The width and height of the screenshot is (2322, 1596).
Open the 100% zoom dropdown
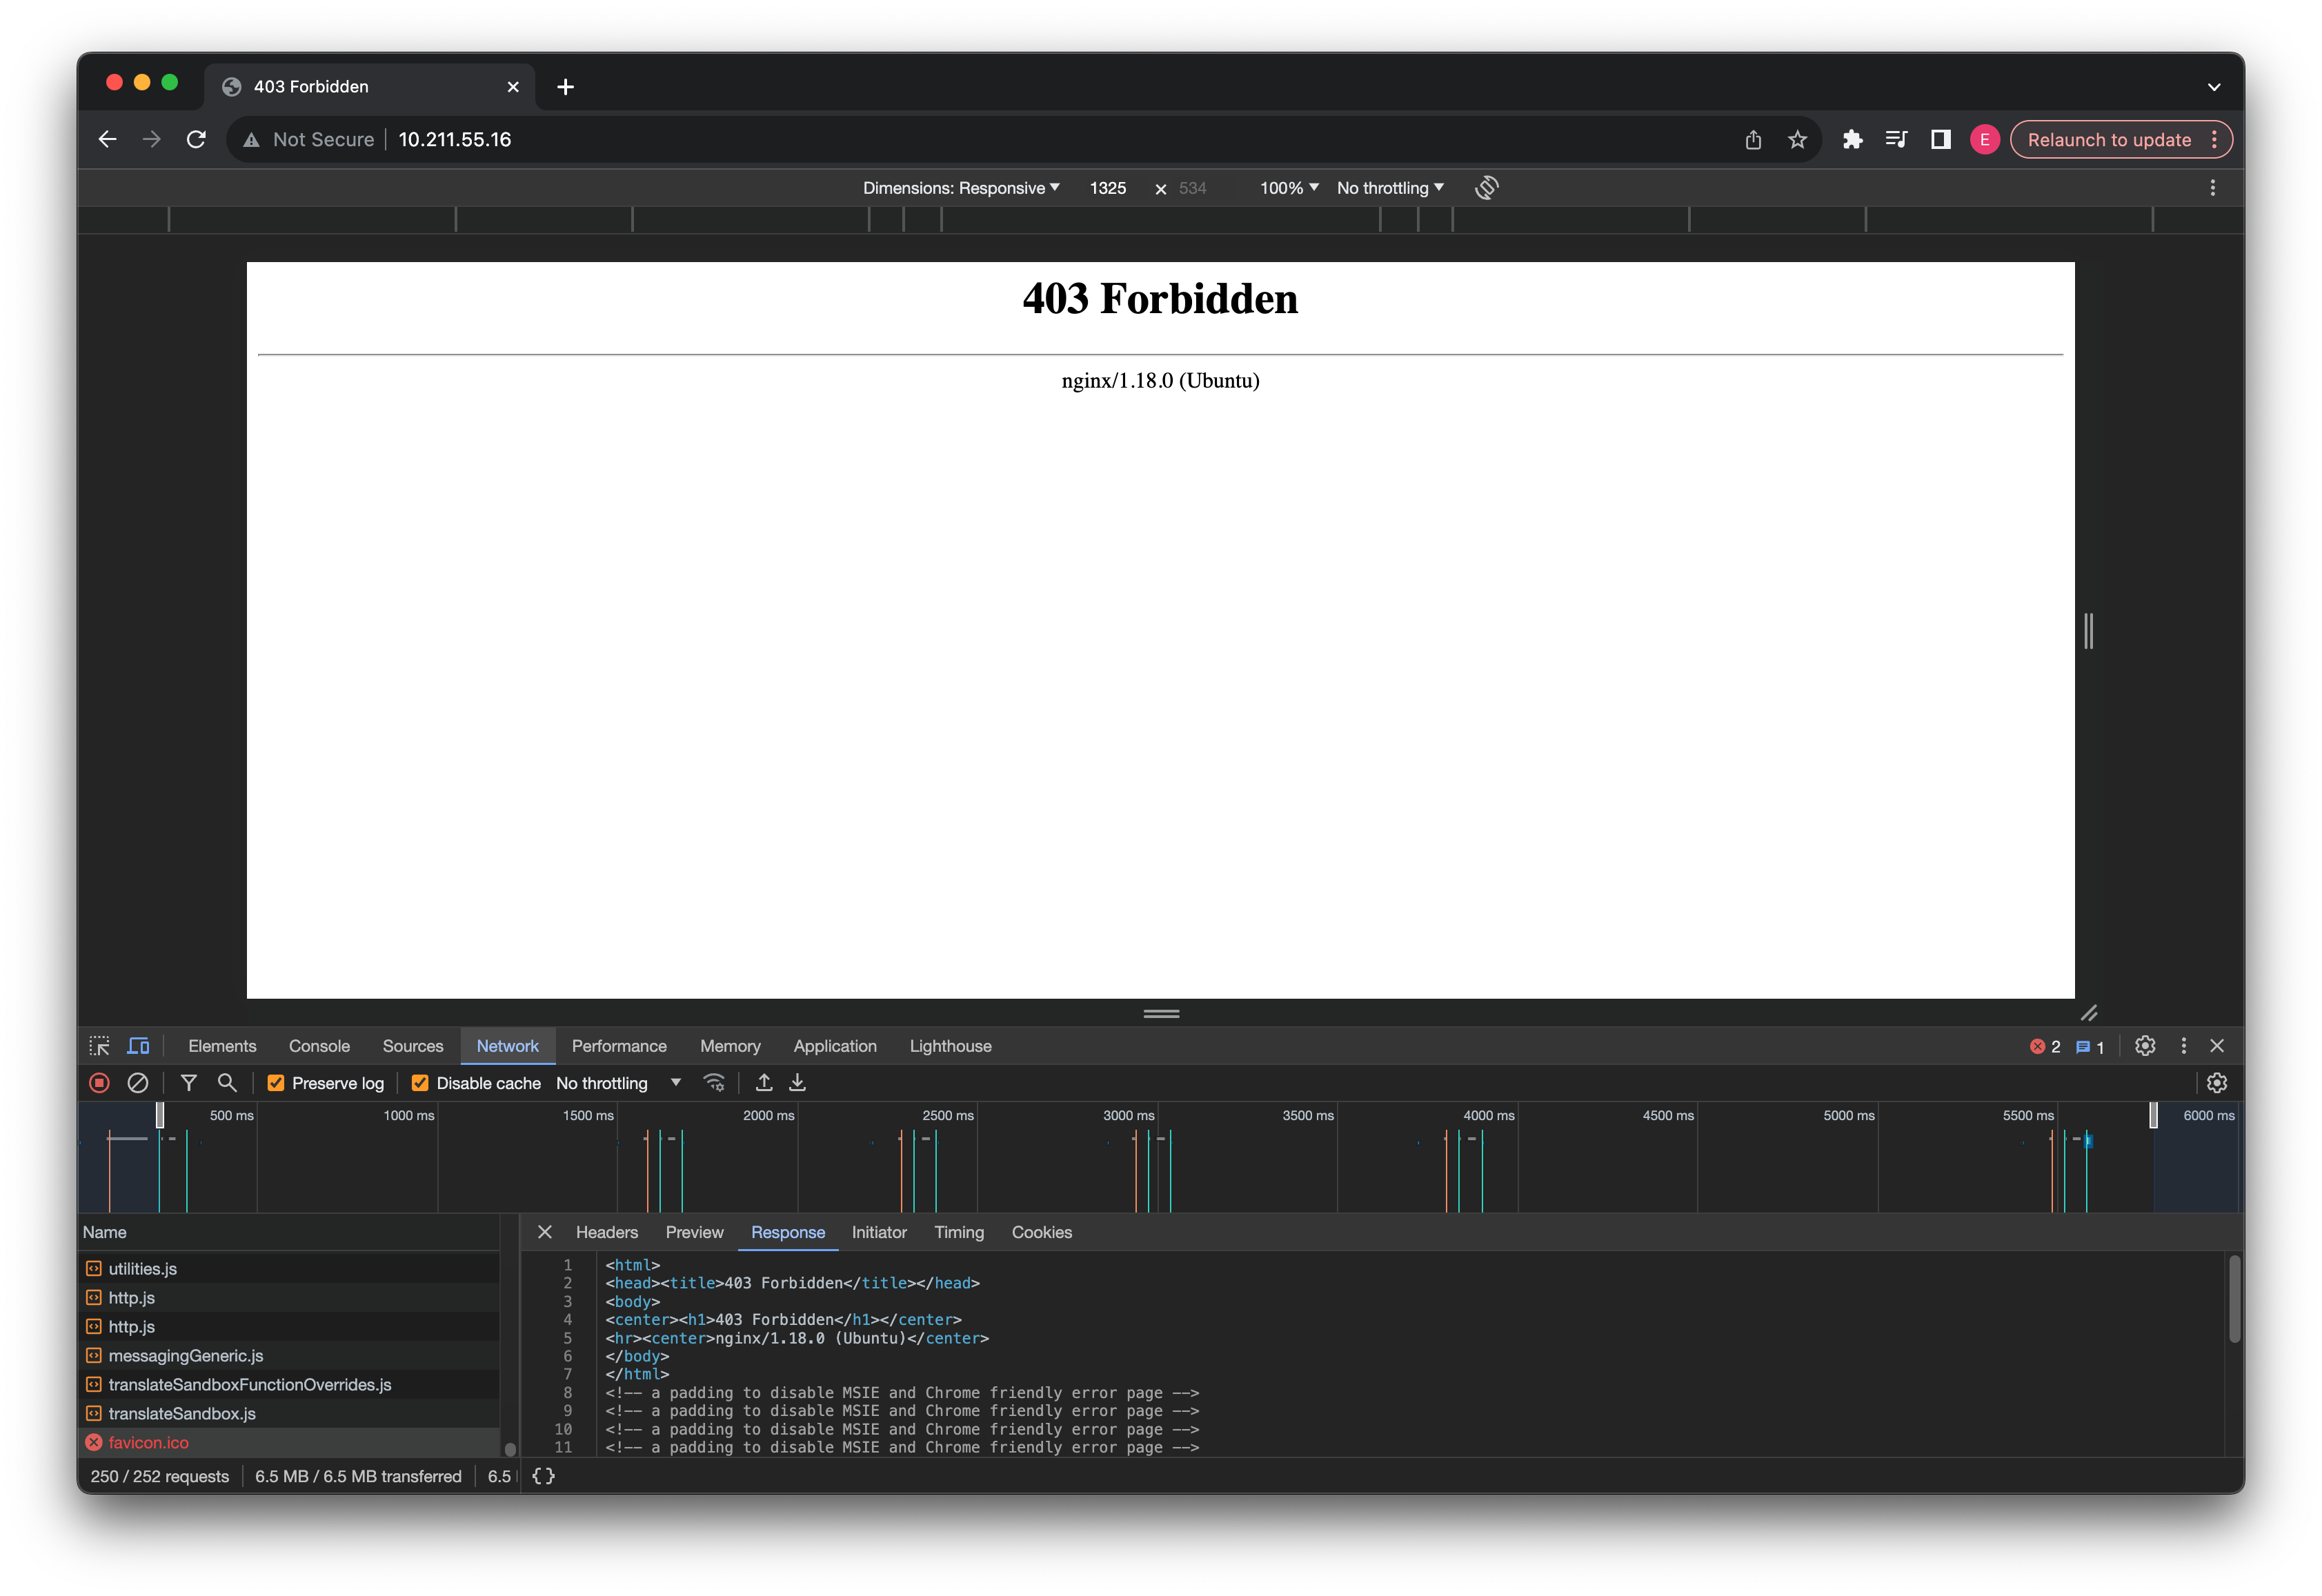coord(1288,188)
